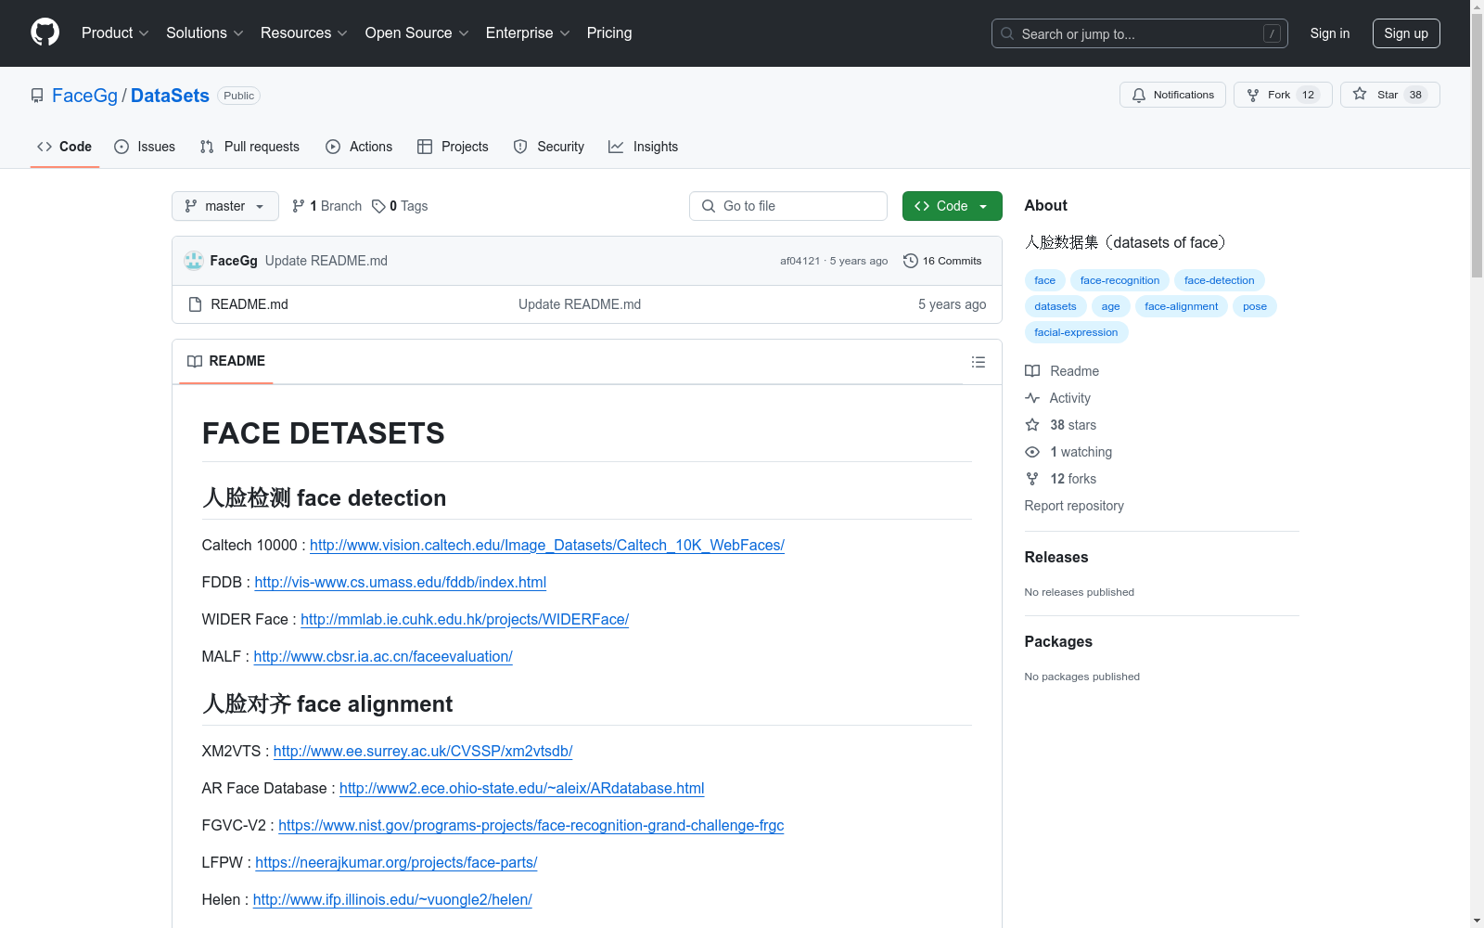
Task: Open the Update README.md latest commit message
Action: tap(326, 261)
